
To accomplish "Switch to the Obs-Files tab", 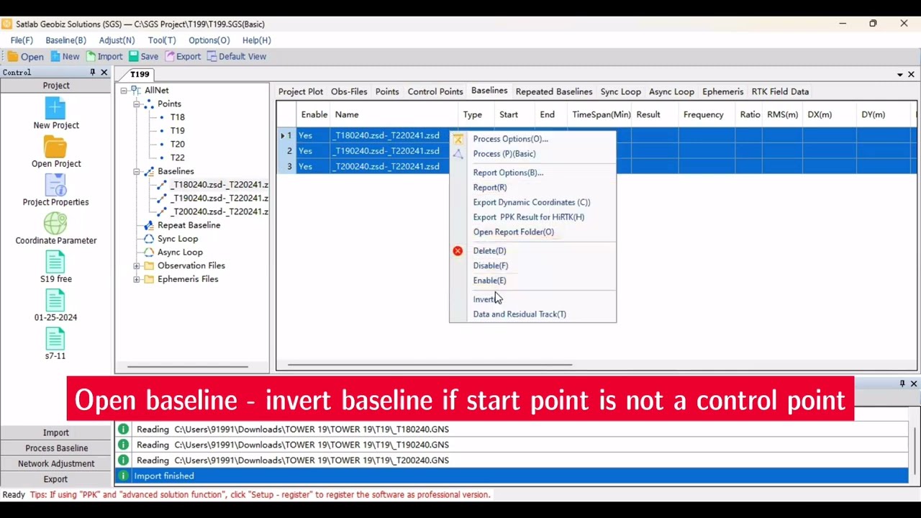I will tap(349, 91).
